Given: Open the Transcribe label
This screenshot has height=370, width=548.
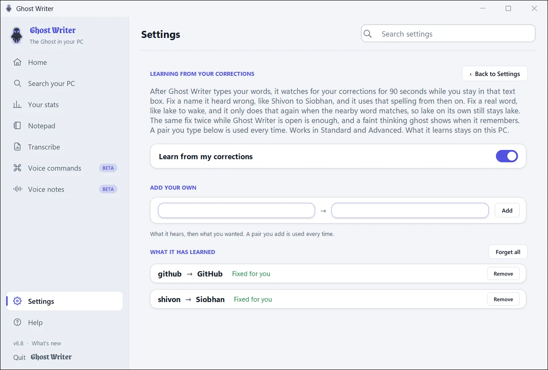Looking at the screenshot, I should pos(44,147).
